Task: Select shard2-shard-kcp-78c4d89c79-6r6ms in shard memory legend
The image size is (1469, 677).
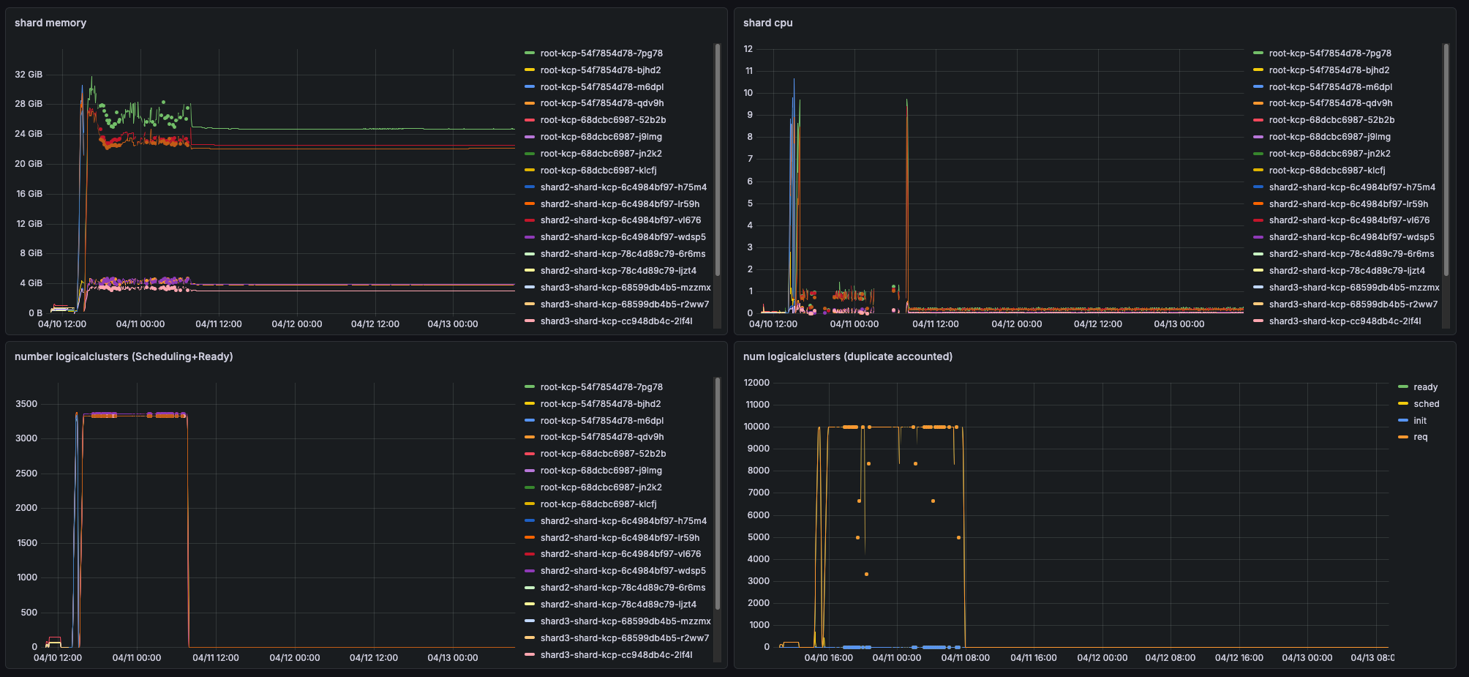Action: 623,254
